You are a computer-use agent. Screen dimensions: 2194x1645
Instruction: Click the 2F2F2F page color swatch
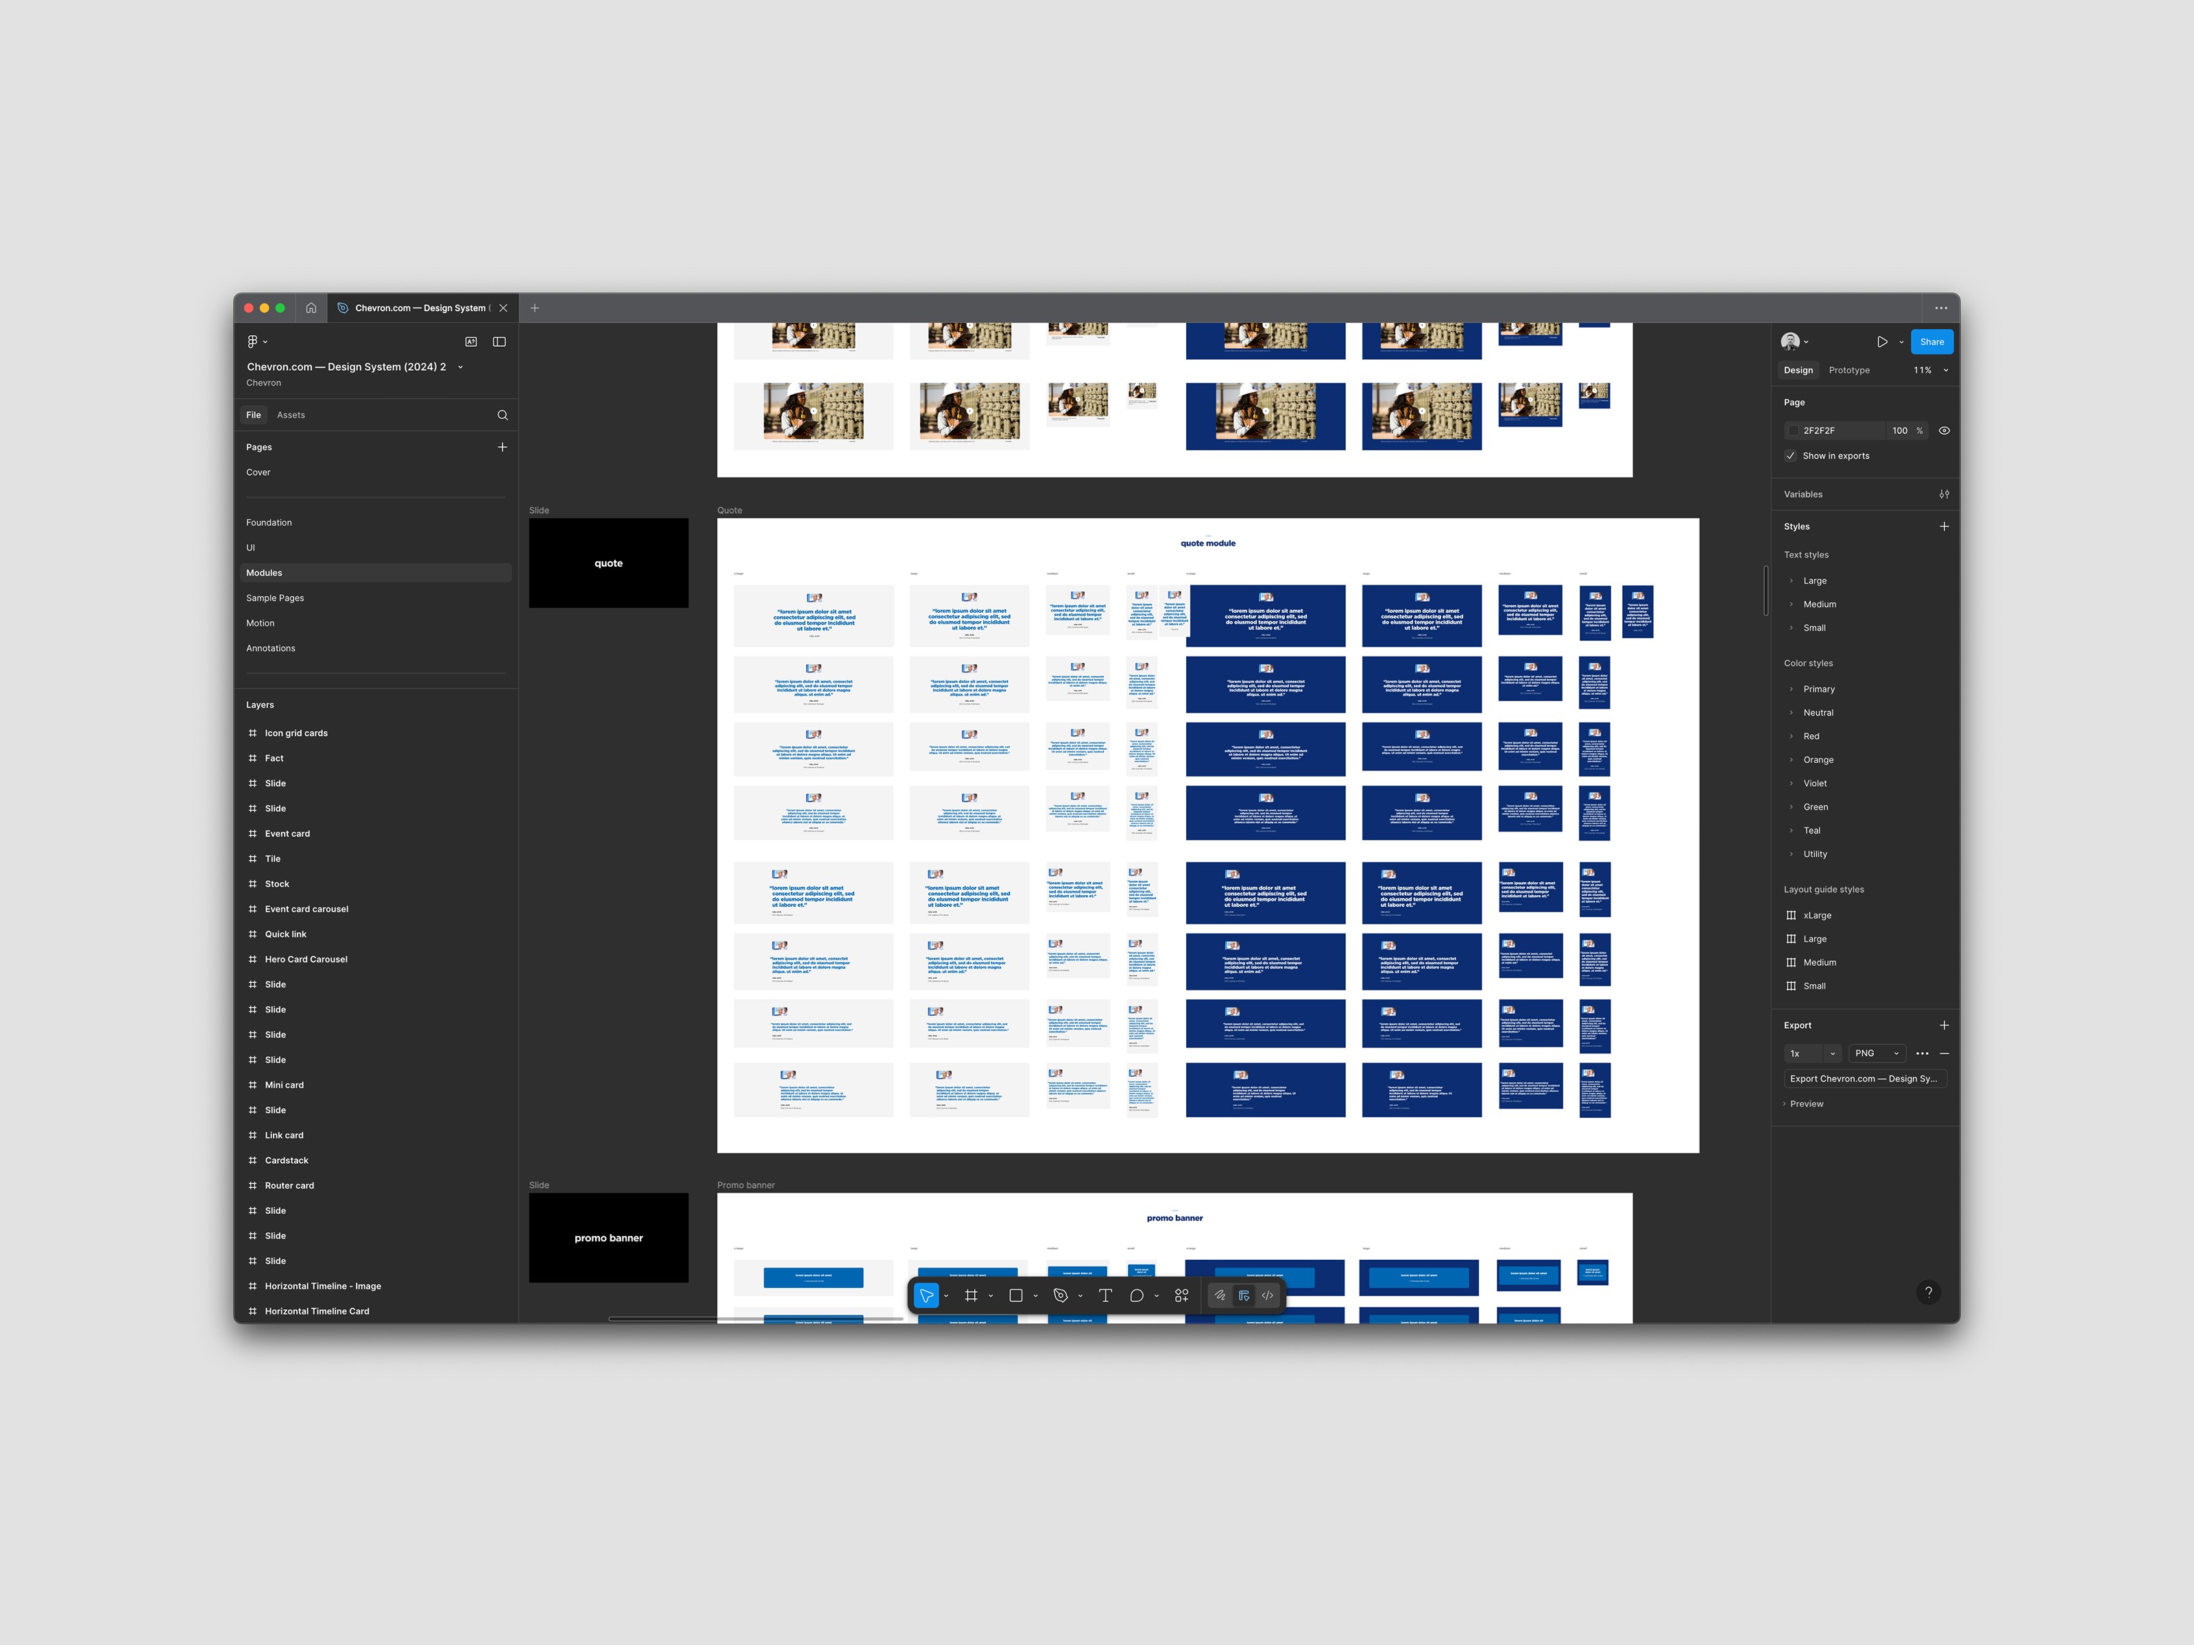point(1794,430)
